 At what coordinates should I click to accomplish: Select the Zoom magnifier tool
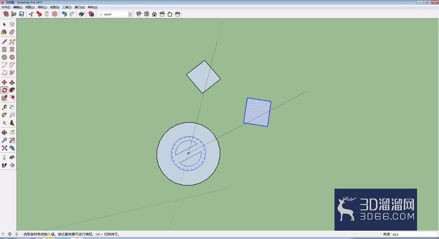(x=4, y=140)
